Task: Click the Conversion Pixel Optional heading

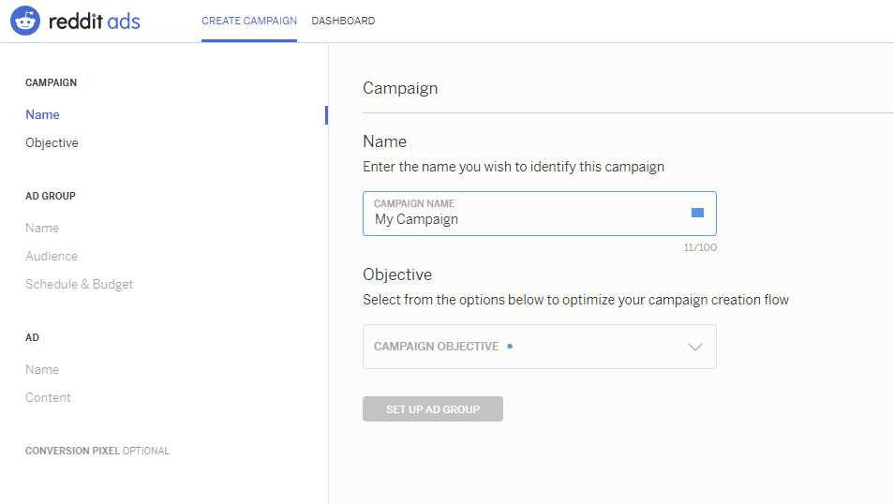Action: (x=97, y=451)
